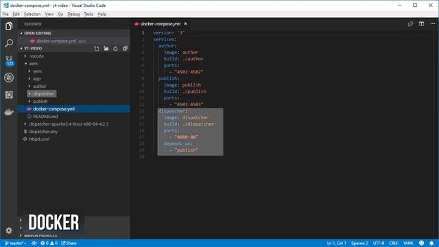Click the Visual Studio Code window icon
Screen dimensions: 439x247
click(x=5, y=5)
